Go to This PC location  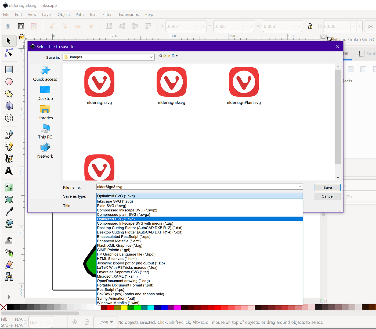pyautogui.click(x=45, y=131)
